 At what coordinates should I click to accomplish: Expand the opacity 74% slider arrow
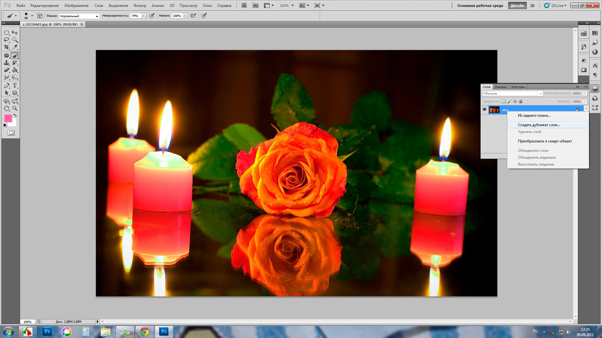point(144,16)
